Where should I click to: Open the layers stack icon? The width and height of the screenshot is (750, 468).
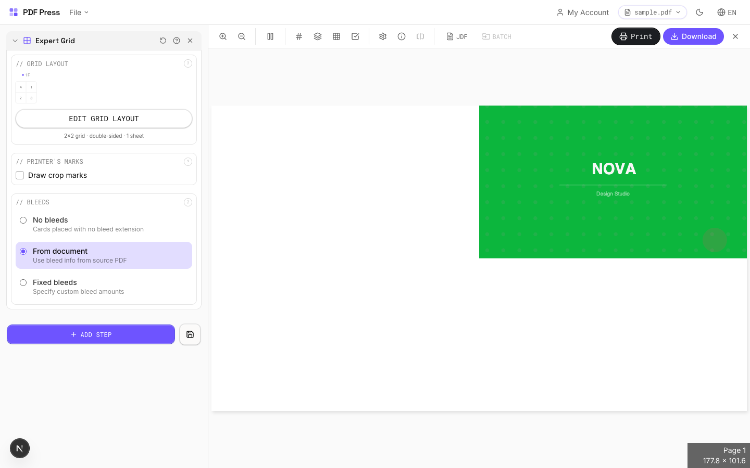pyautogui.click(x=318, y=36)
